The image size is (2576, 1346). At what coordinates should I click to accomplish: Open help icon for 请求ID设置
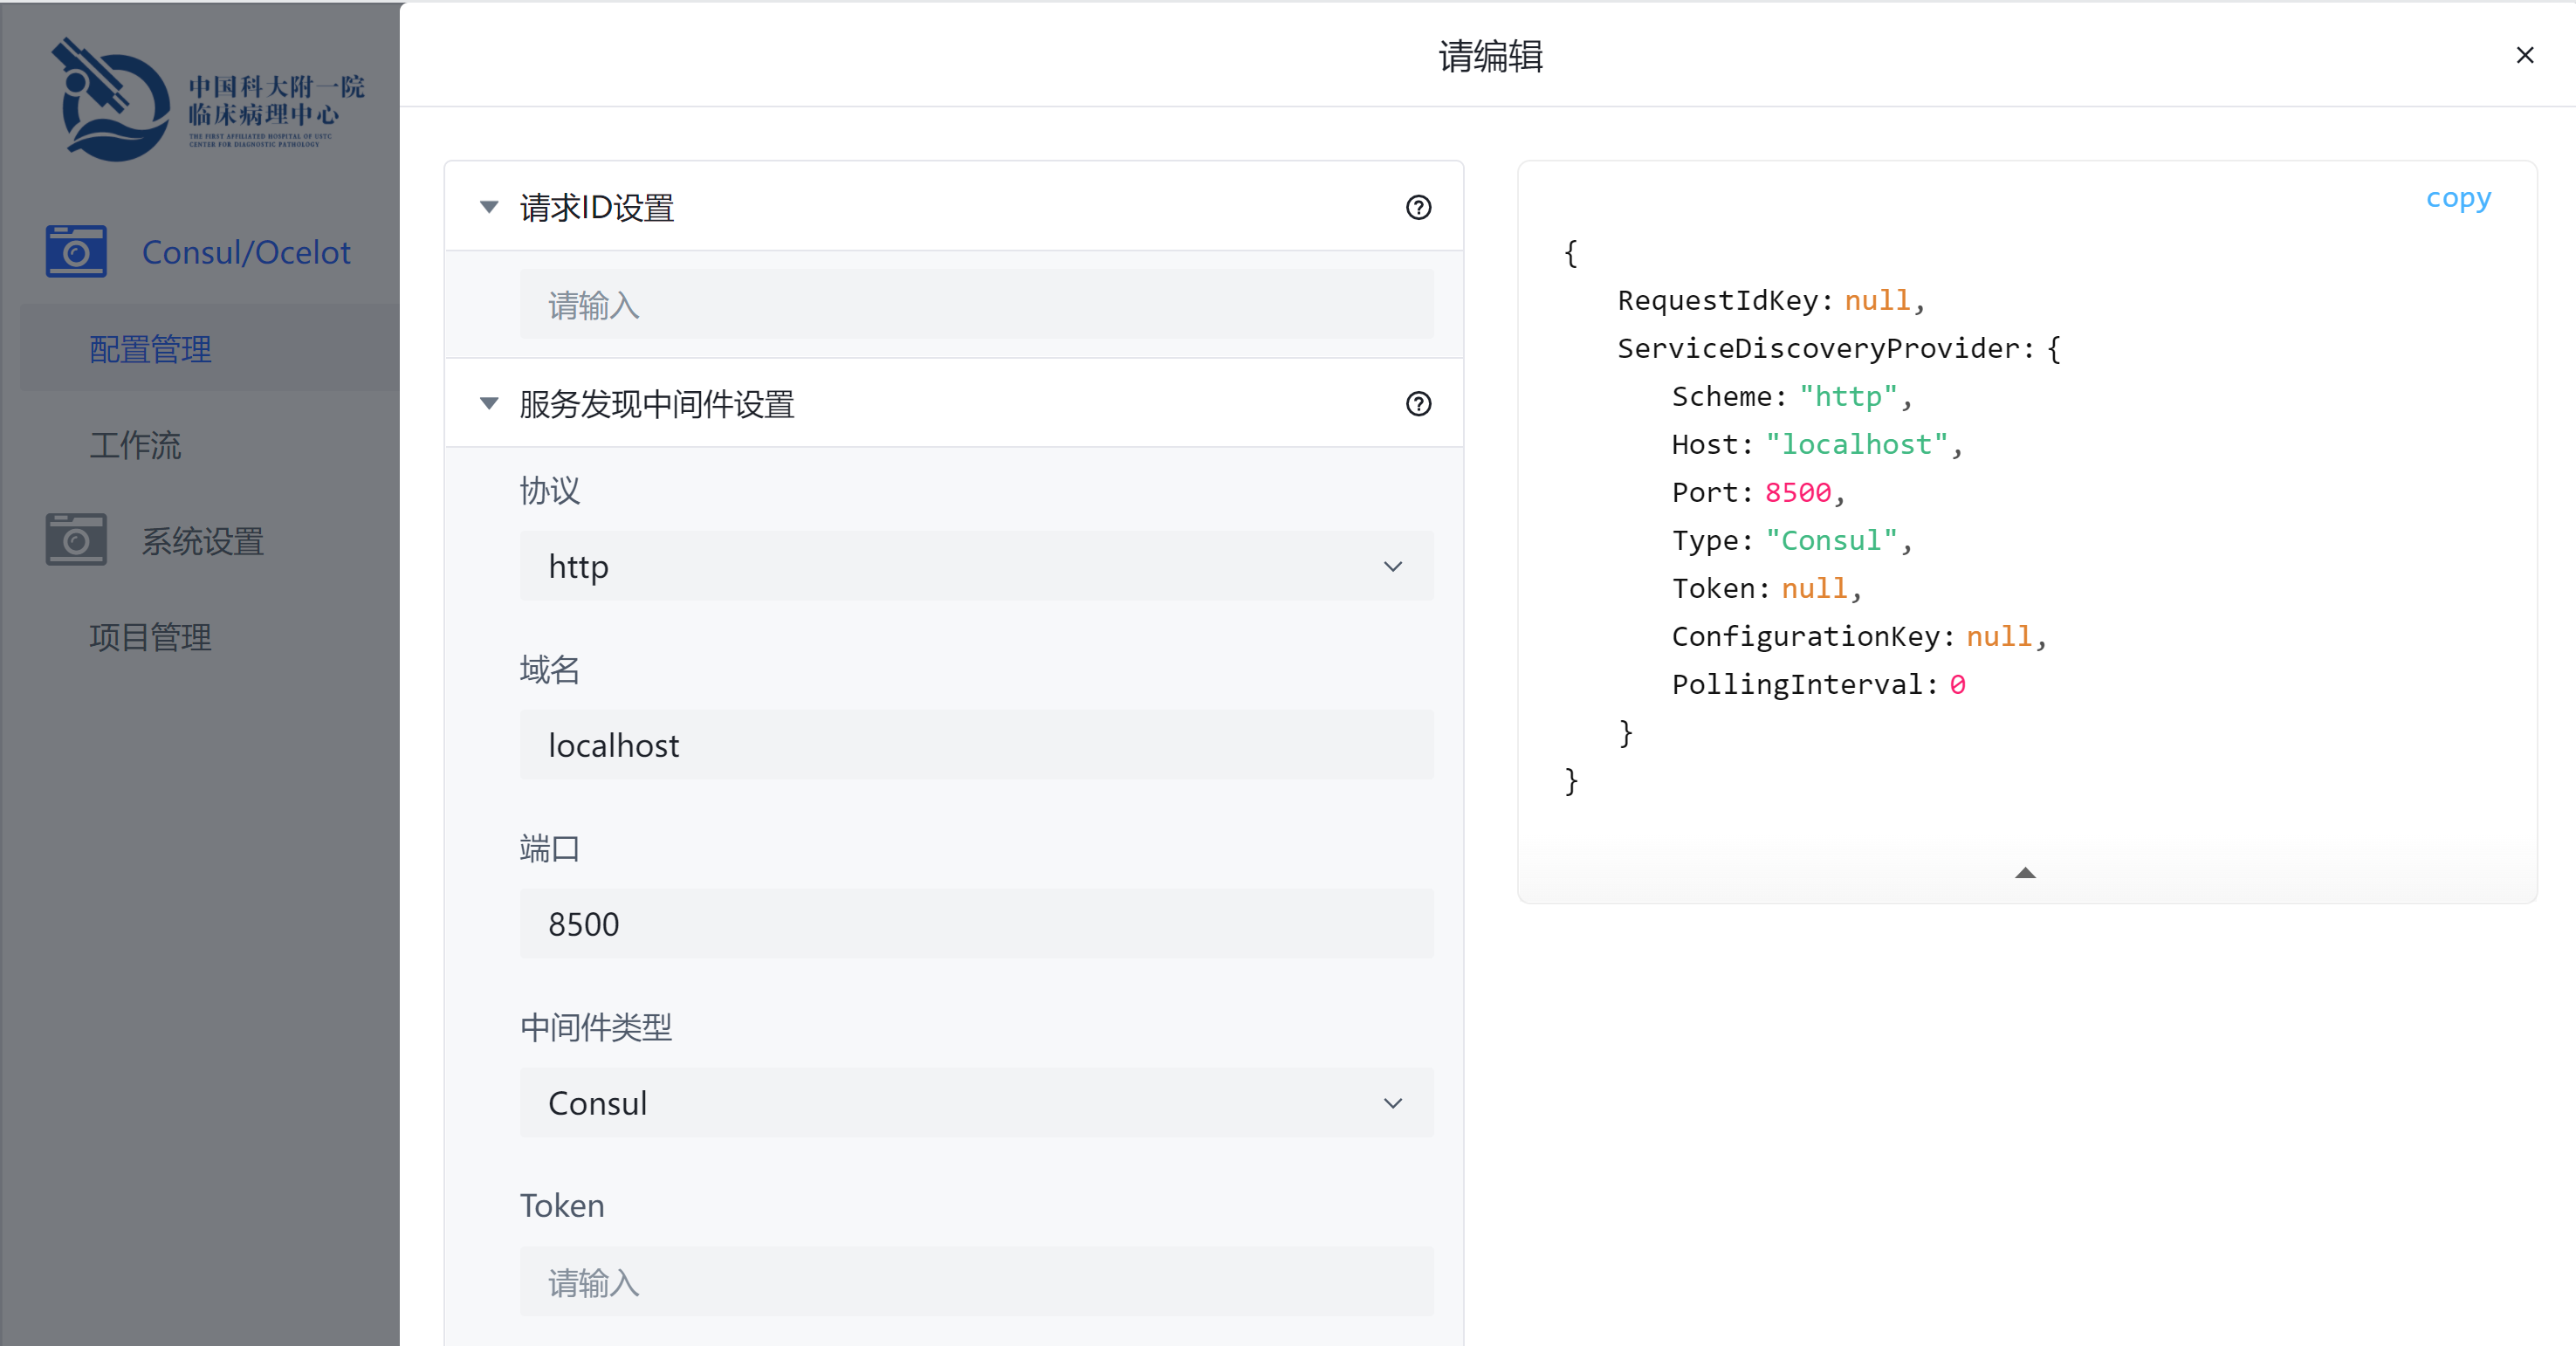(x=1418, y=207)
